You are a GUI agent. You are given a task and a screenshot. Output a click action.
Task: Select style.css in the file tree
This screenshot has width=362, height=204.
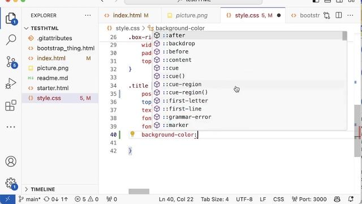pos(60,98)
